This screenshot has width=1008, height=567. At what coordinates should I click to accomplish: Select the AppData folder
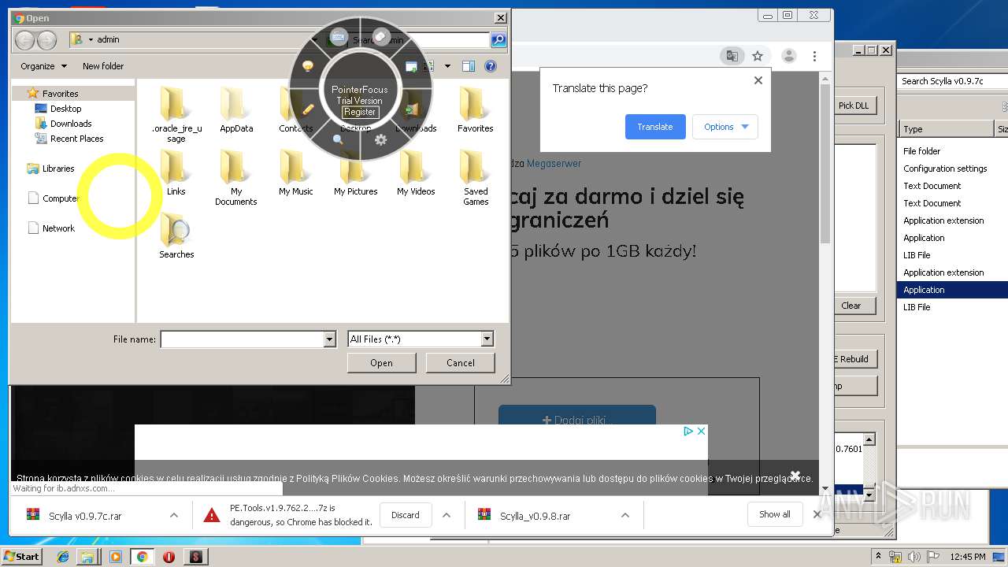click(236, 109)
